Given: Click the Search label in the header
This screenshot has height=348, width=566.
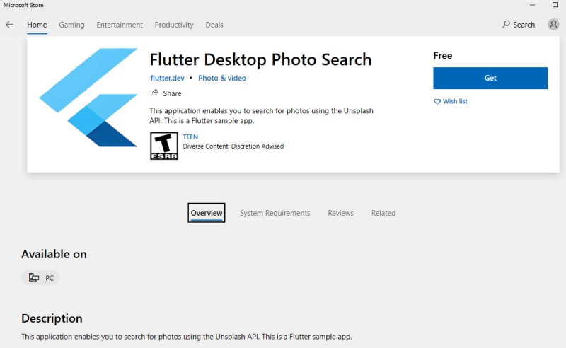Looking at the screenshot, I should (x=524, y=25).
